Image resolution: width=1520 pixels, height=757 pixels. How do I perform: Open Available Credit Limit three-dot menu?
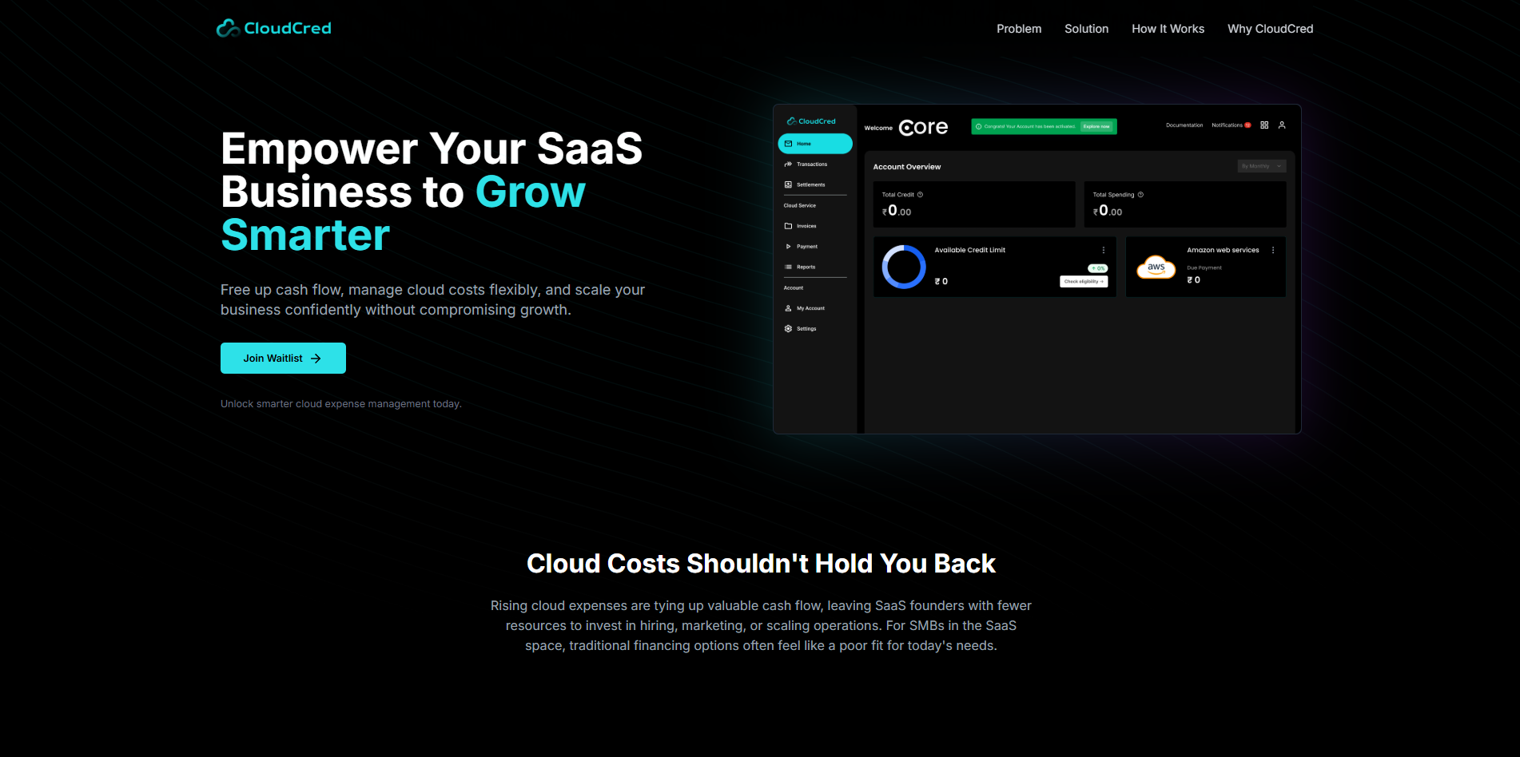[1104, 250]
